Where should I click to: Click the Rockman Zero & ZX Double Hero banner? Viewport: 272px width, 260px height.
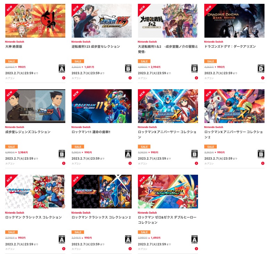point(168,191)
